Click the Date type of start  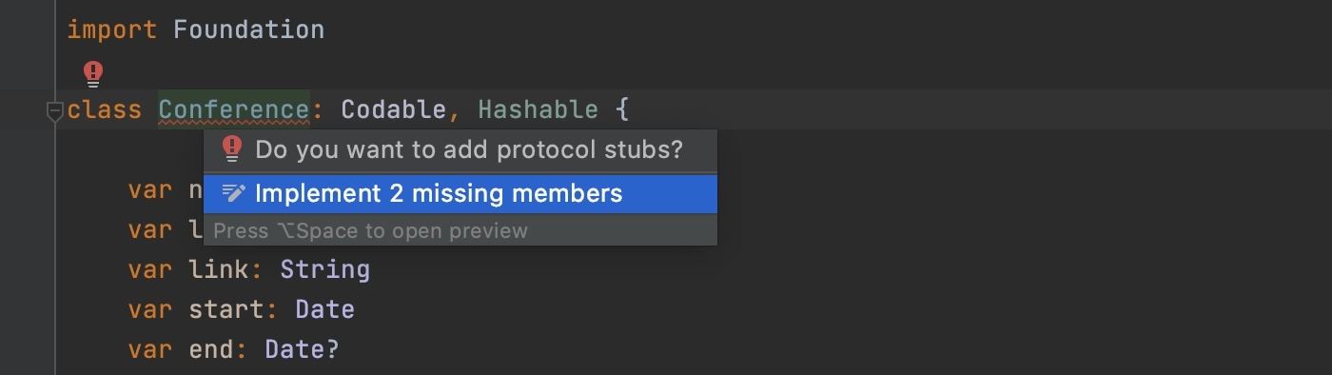325,309
